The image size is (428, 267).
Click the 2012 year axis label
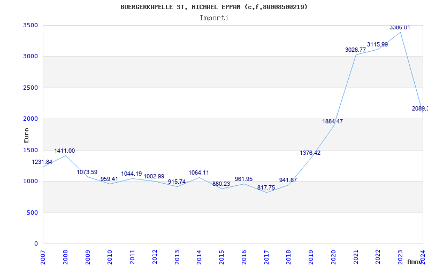click(x=155, y=257)
